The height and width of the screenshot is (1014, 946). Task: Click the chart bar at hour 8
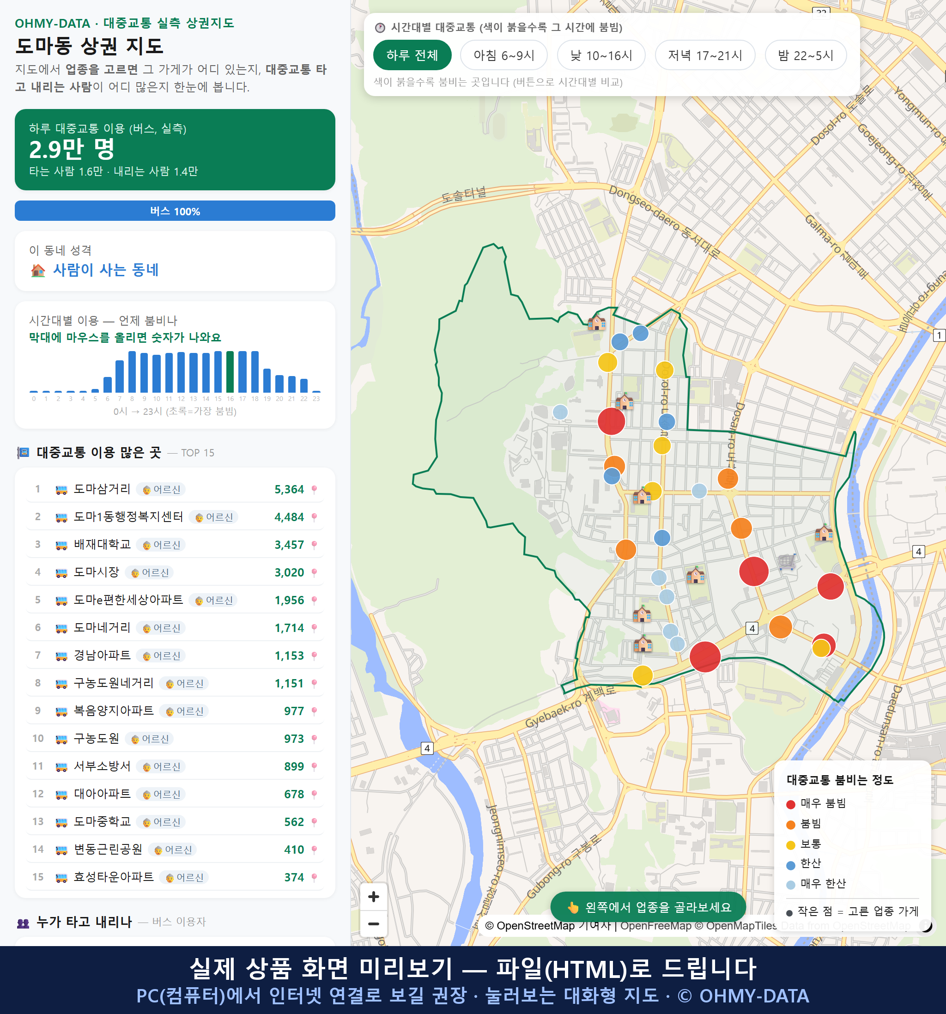tap(132, 371)
